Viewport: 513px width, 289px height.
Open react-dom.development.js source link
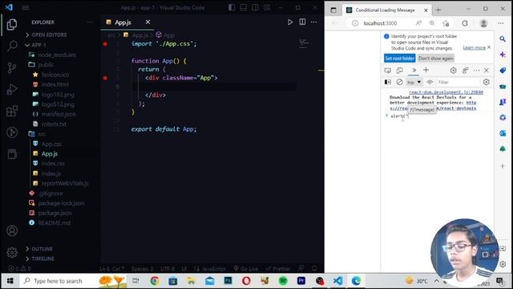tap(446, 92)
